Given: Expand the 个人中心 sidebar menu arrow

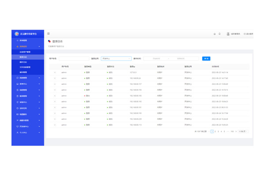Looking at the screenshot, I should 39,133.
